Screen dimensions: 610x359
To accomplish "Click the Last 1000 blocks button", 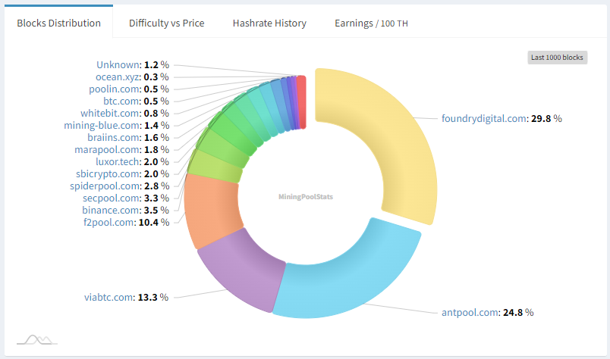I will pyautogui.click(x=557, y=58).
